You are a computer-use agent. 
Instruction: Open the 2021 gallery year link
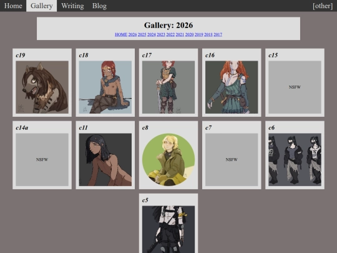click(x=180, y=34)
